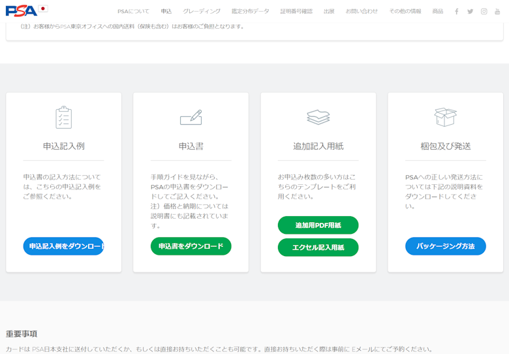Image resolution: width=509 pixels, height=354 pixels.
Task: Open the 申込 menu item
Action: tap(166, 11)
